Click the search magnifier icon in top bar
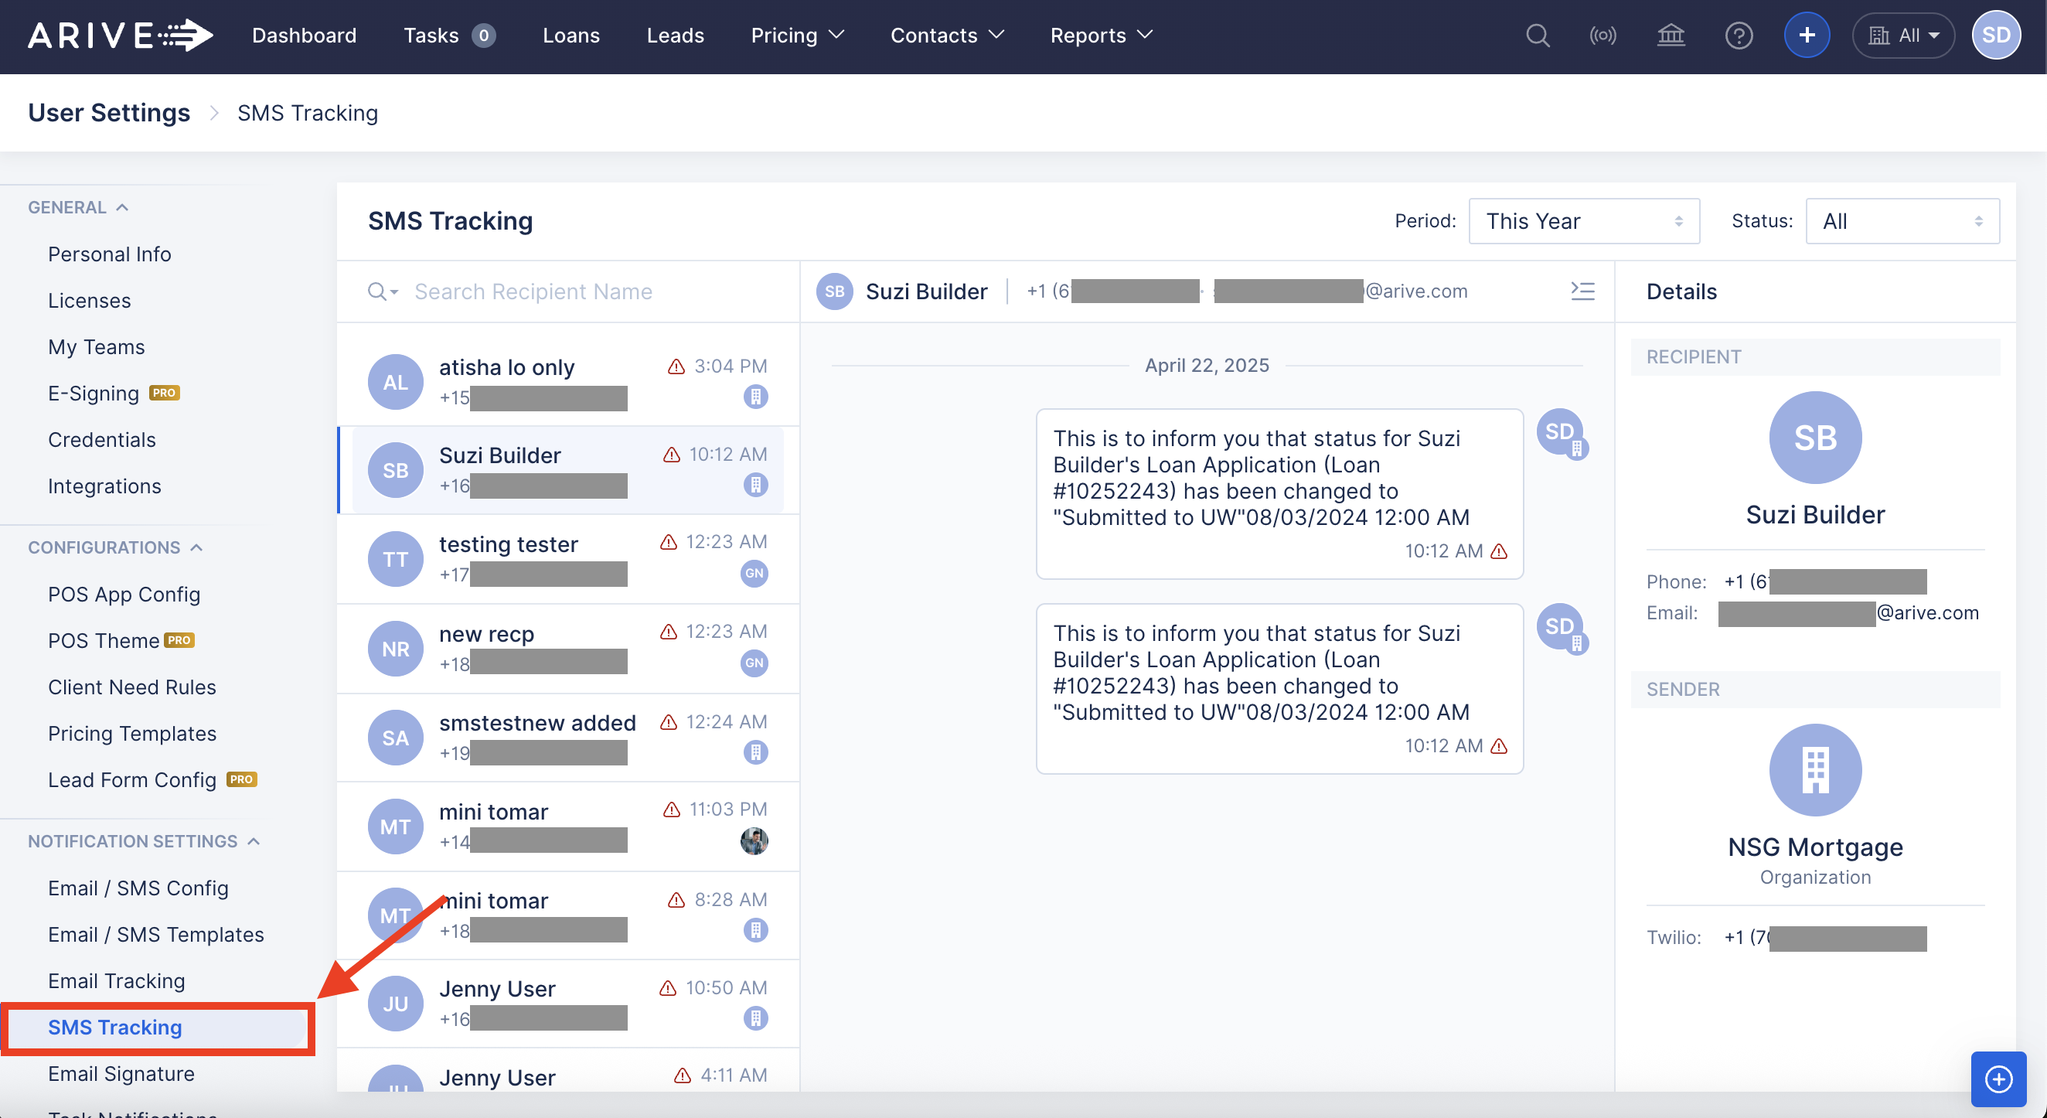The height and width of the screenshot is (1118, 2047). point(1537,36)
